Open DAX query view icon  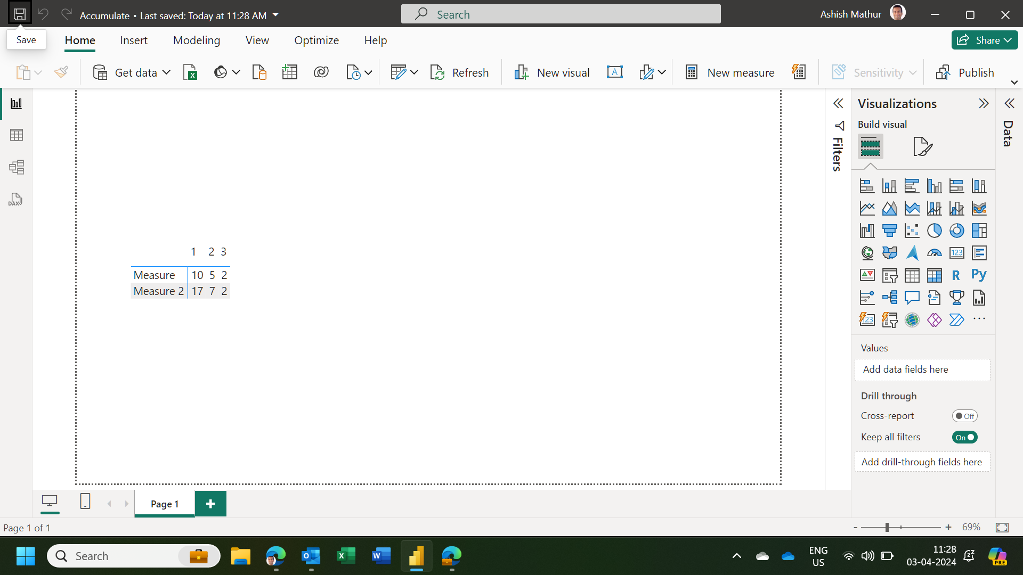[15, 200]
